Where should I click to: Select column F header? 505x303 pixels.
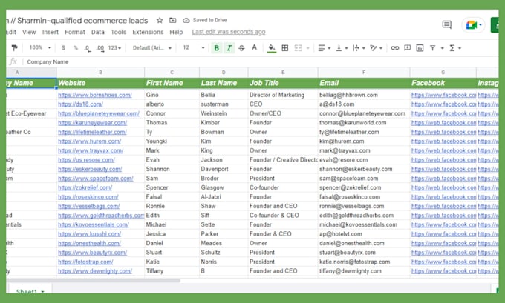point(364,73)
